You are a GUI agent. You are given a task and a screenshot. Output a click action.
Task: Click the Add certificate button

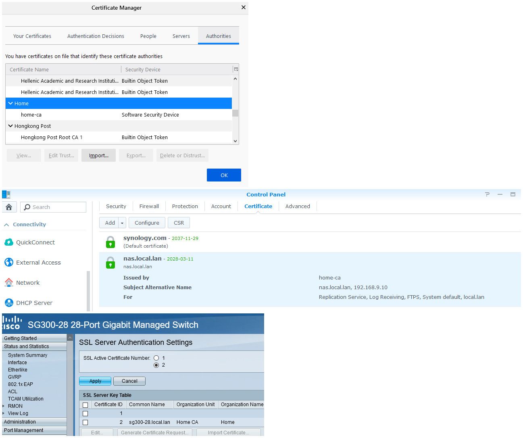coord(110,223)
